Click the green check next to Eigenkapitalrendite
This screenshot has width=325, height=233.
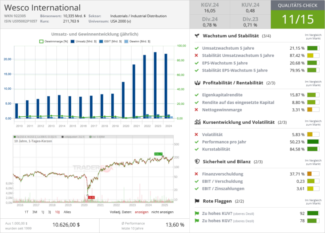197,95
